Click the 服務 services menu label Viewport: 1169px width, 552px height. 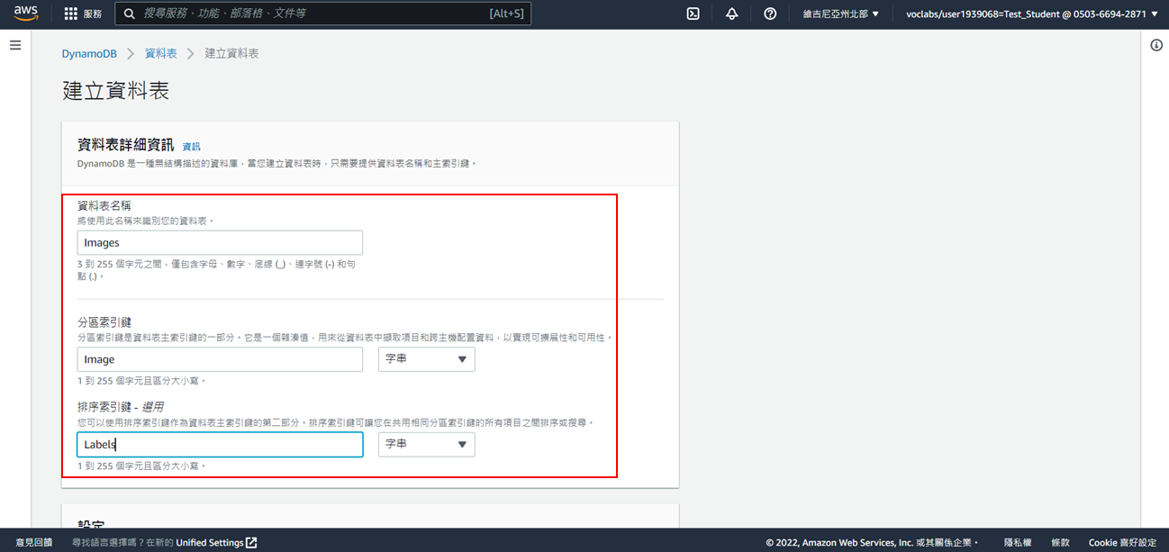(92, 14)
